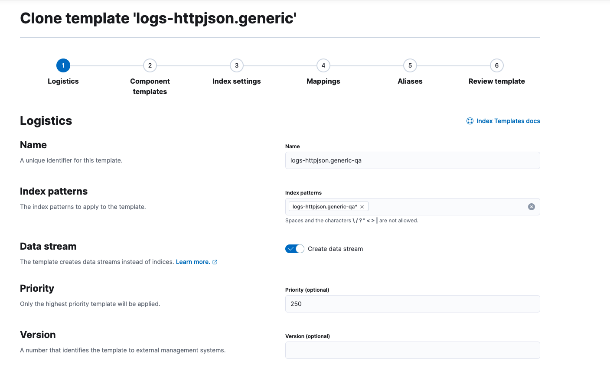Image resolution: width=610 pixels, height=371 pixels.
Task: Click the step 5 circle above Aliases
Action: click(410, 65)
